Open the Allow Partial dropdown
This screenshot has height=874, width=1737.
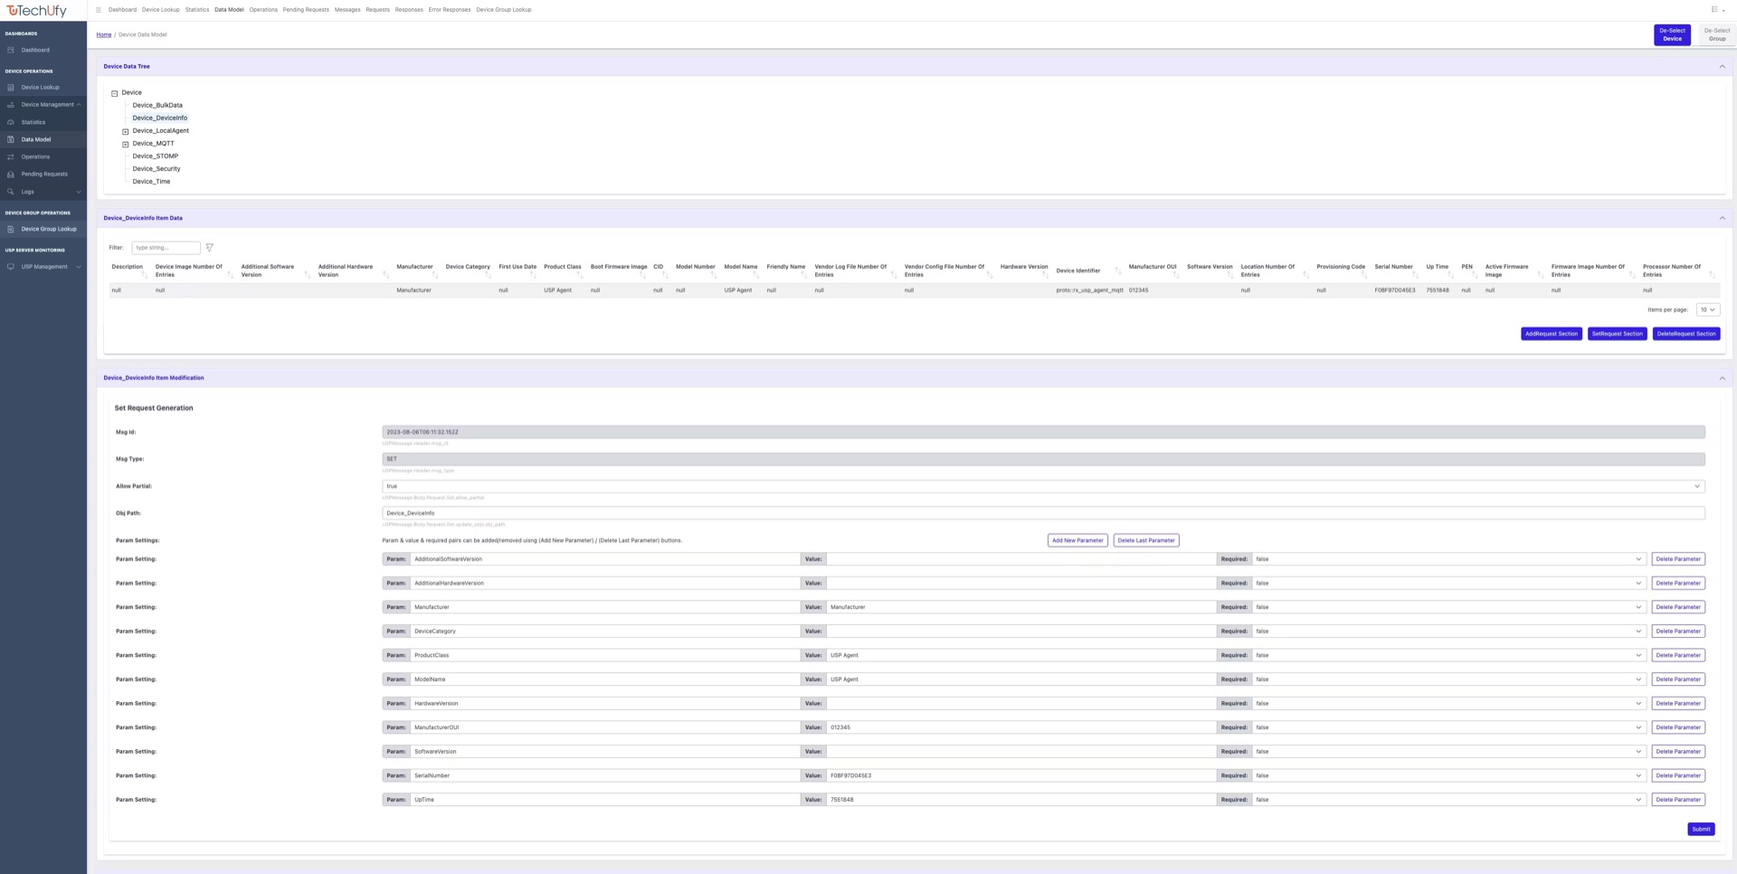coord(1043,486)
